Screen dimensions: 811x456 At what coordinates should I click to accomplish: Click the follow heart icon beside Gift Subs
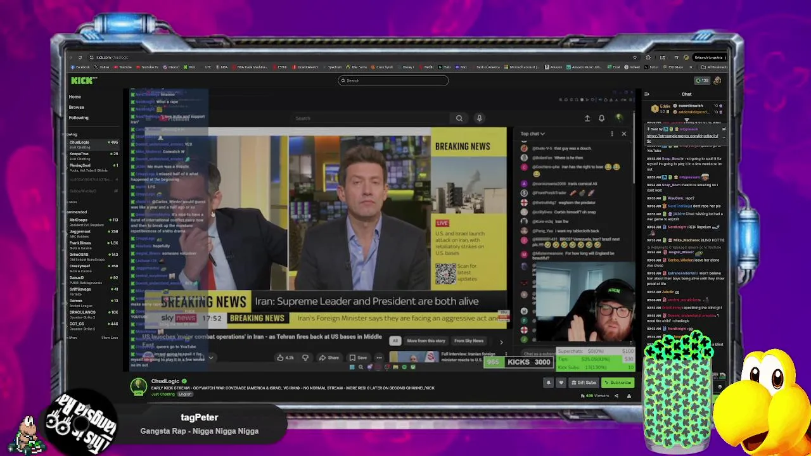tap(561, 383)
